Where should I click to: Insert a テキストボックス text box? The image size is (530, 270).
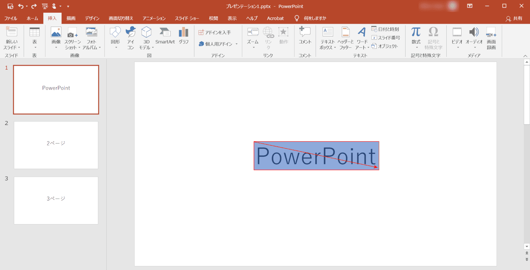328,38
